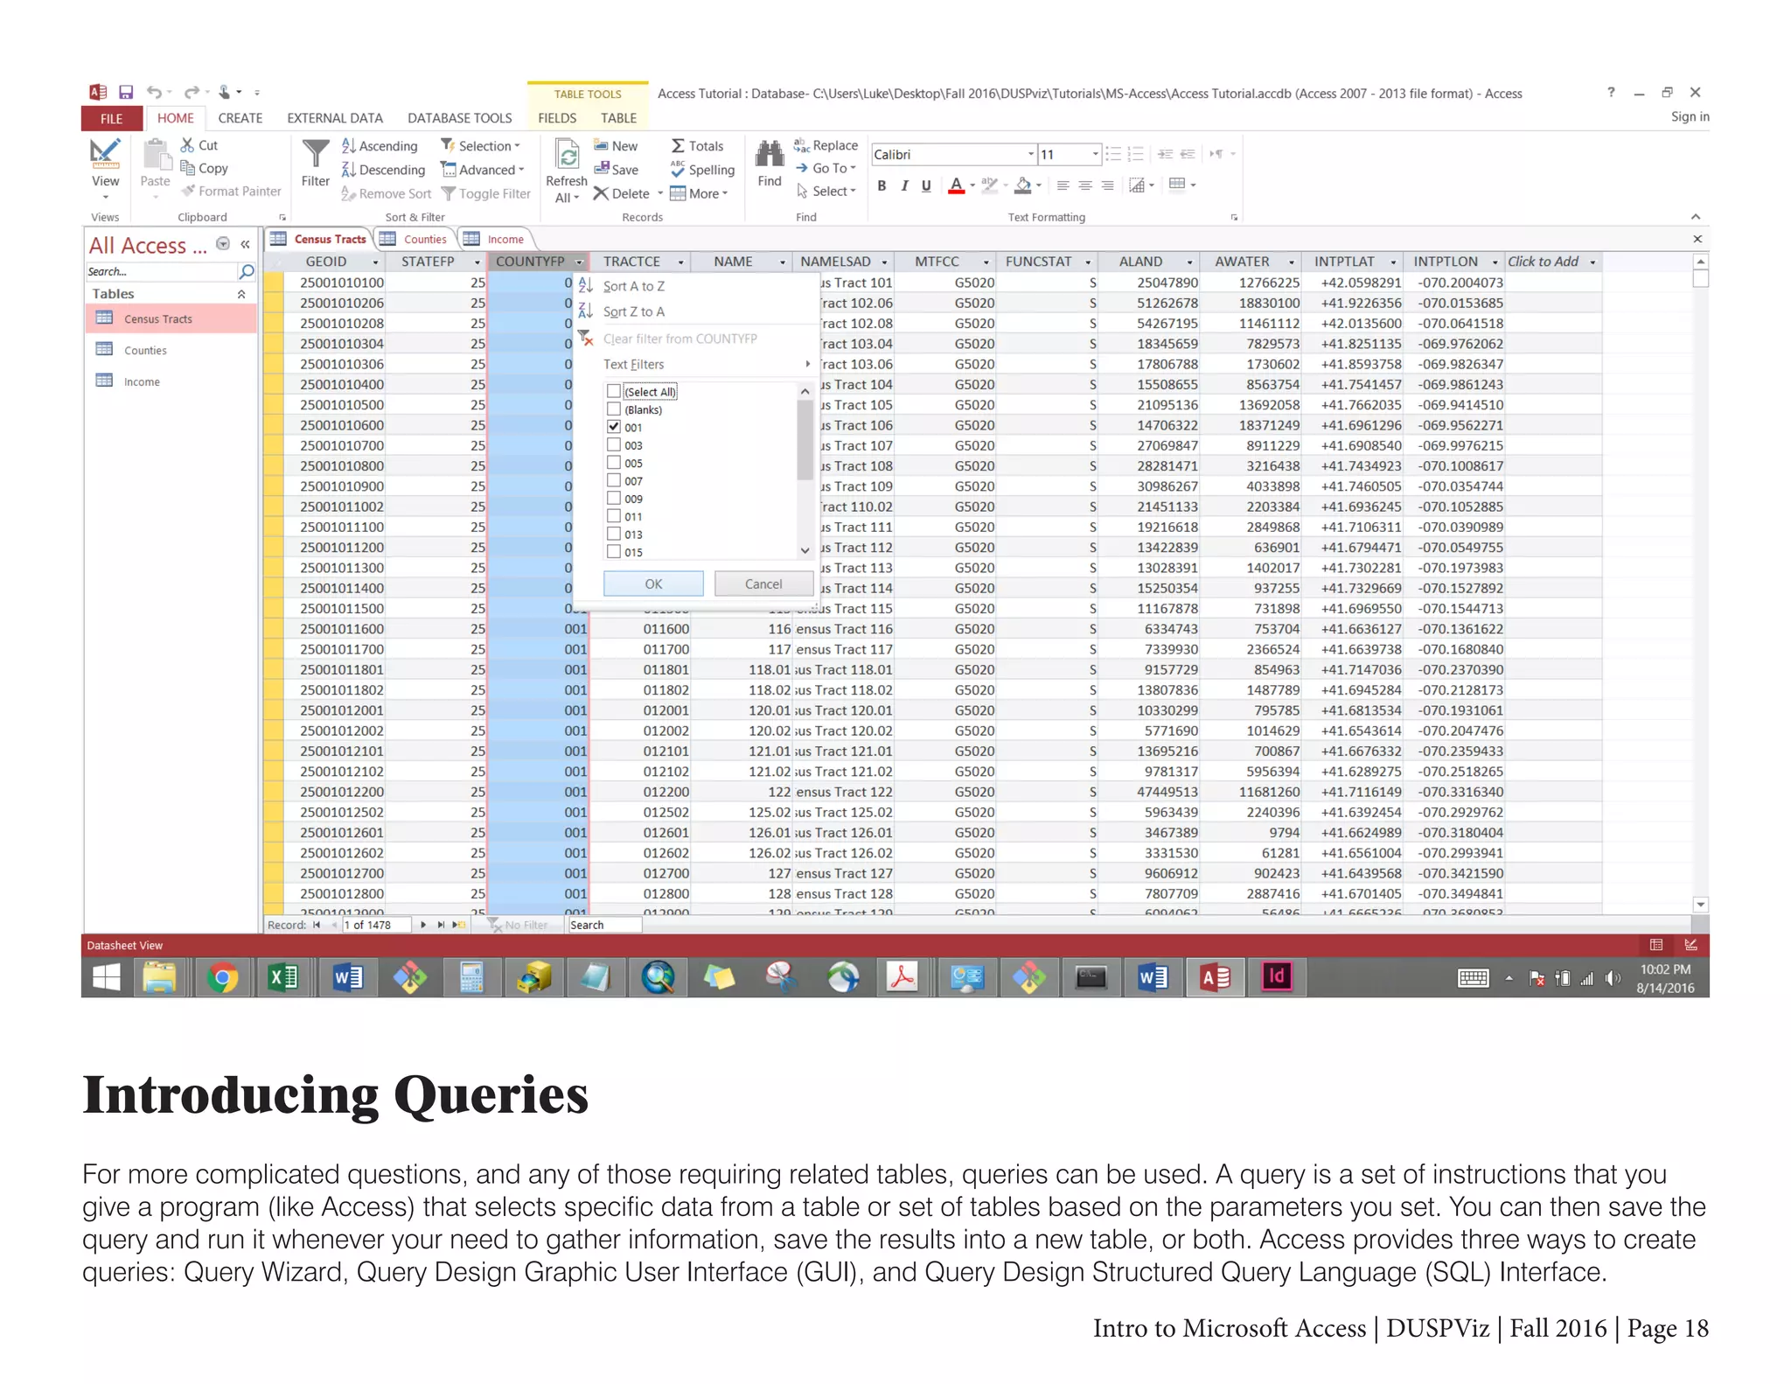The height and width of the screenshot is (1384, 1791).
Task: Click the Cut scissors icon
Action: (187, 145)
